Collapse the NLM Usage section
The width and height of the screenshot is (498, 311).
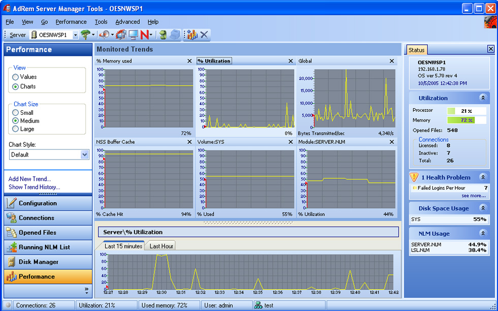tap(483, 233)
